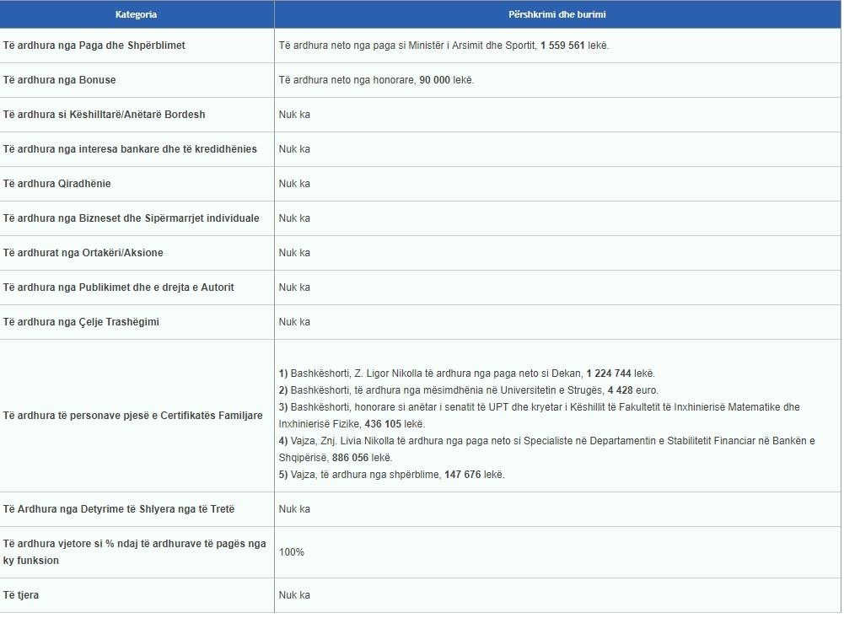Select the Këshilltarë/Anëtarë Bordesh category cell
This screenshot has height=618, width=844.
coord(105,115)
